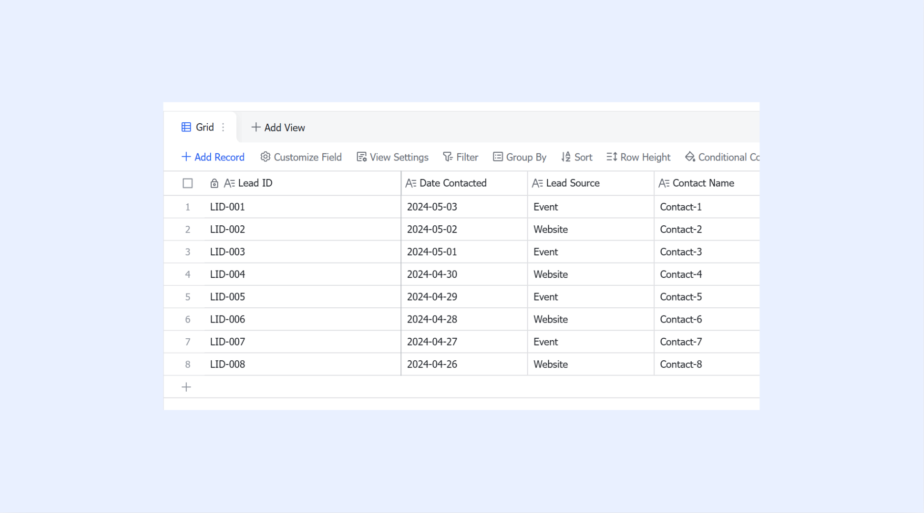Click the Add View button
Image resolution: width=924 pixels, height=513 pixels.
pyautogui.click(x=278, y=128)
